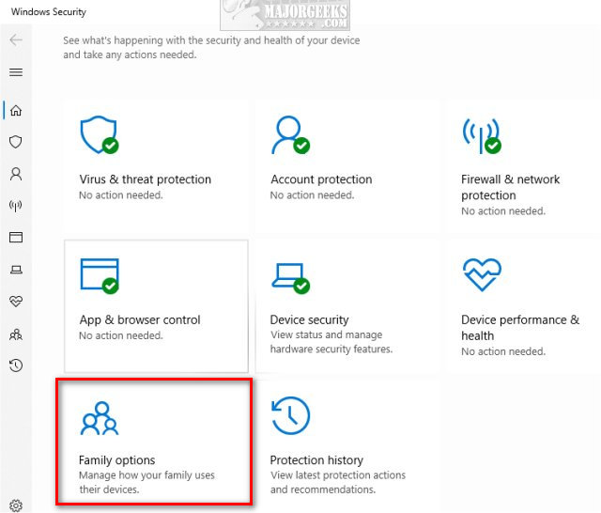601x513 pixels.
Task: Click the large Account protection person icon
Action: coord(290,134)
